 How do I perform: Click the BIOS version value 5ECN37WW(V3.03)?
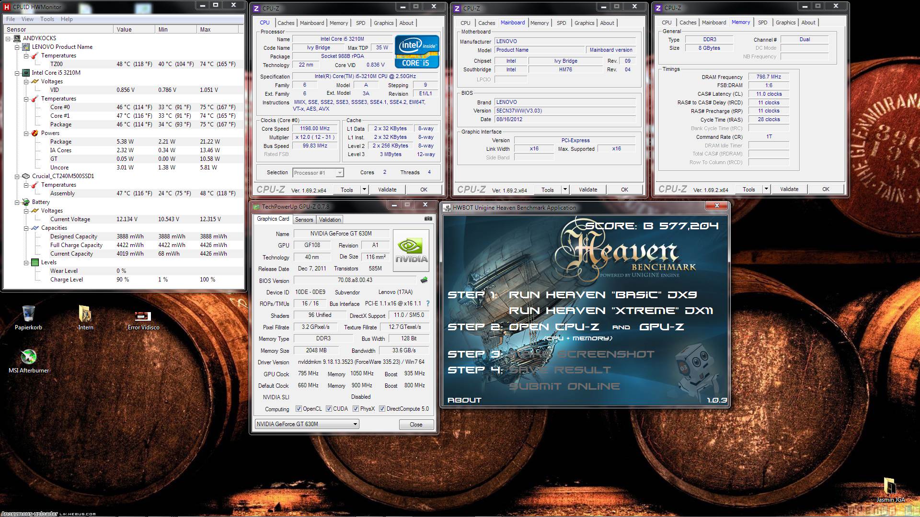click(565, 111)
